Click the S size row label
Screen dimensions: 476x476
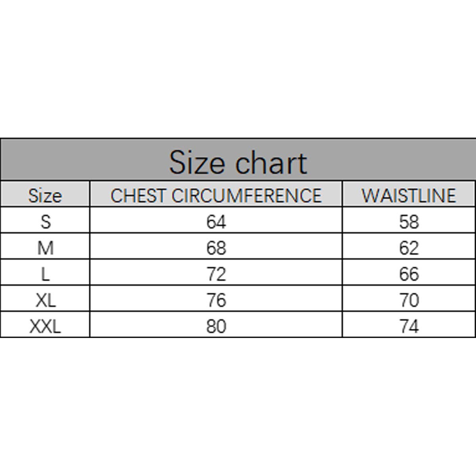46,221
